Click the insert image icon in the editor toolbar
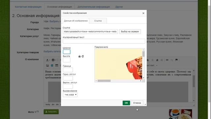Viewport: 211px width, 119px height. (47, 65)
